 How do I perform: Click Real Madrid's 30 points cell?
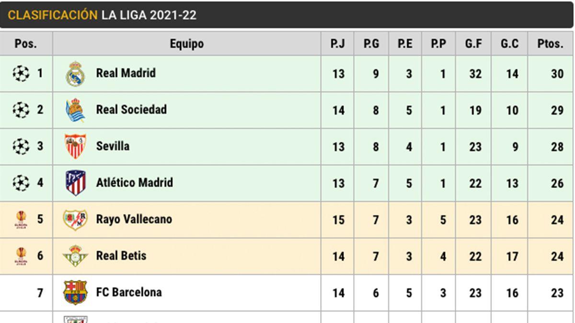point(557,74)
